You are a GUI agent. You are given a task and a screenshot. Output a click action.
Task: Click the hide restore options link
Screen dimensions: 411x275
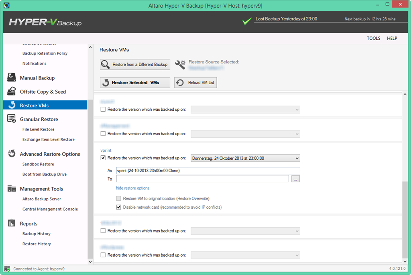132,188
